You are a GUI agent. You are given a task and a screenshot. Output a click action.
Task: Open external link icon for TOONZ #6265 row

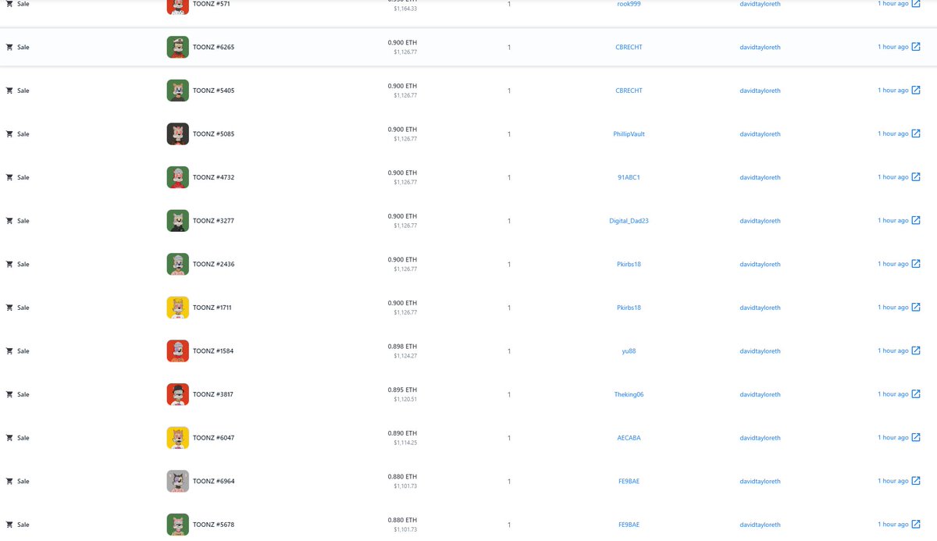point(916,47)
